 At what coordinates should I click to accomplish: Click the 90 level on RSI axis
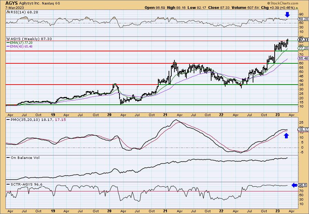point(301,14)
